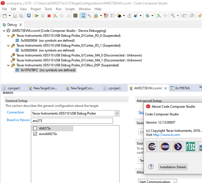Collapse the C66xx_DSP tree node

coord(8,65)
